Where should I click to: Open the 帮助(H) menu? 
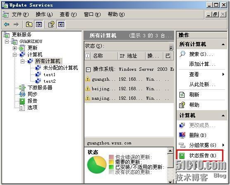click(x=116, y=14)
